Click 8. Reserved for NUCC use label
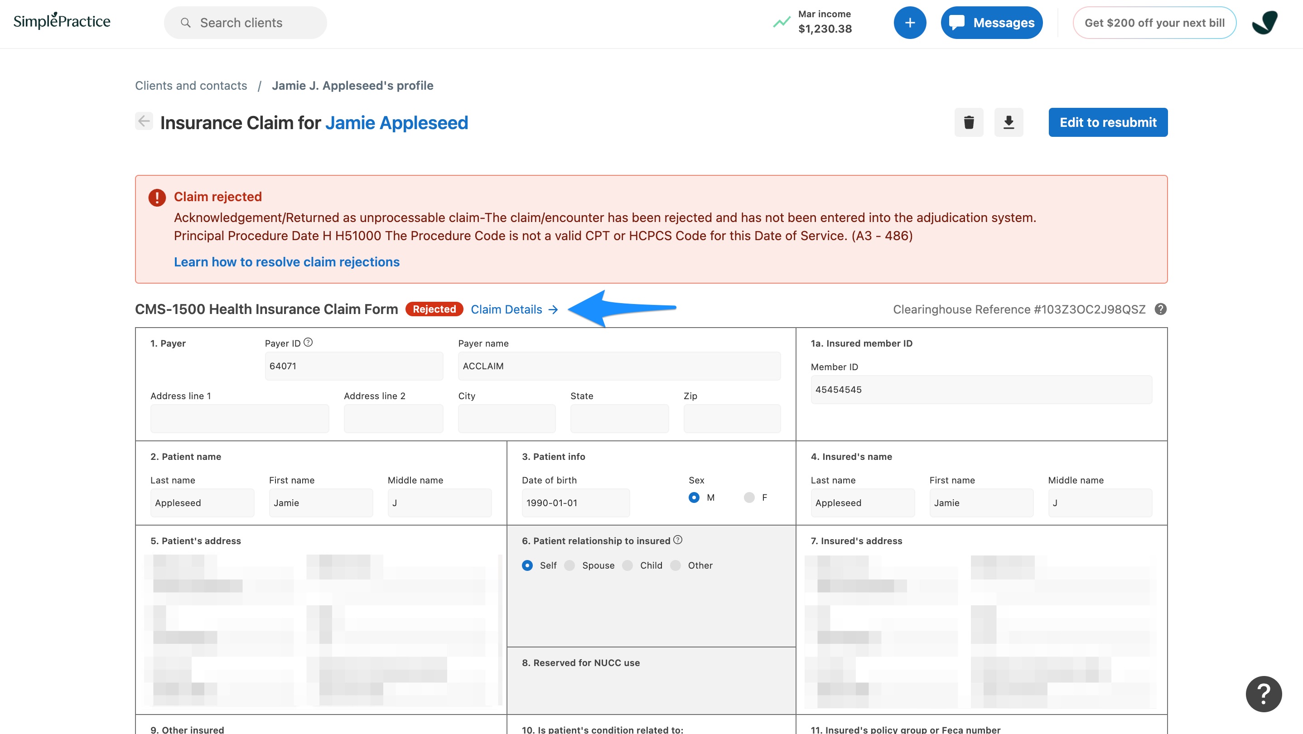The image size is (1303, 734). 581,663
